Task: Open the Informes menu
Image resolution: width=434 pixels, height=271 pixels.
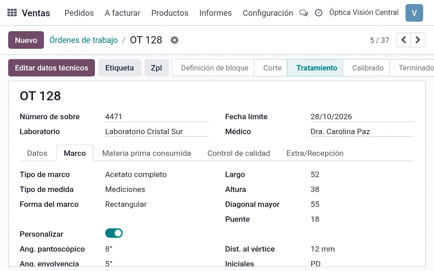Action: pyautogui.click(x=215, y=13)
